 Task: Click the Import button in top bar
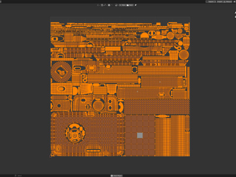click(x=219, y=1)
